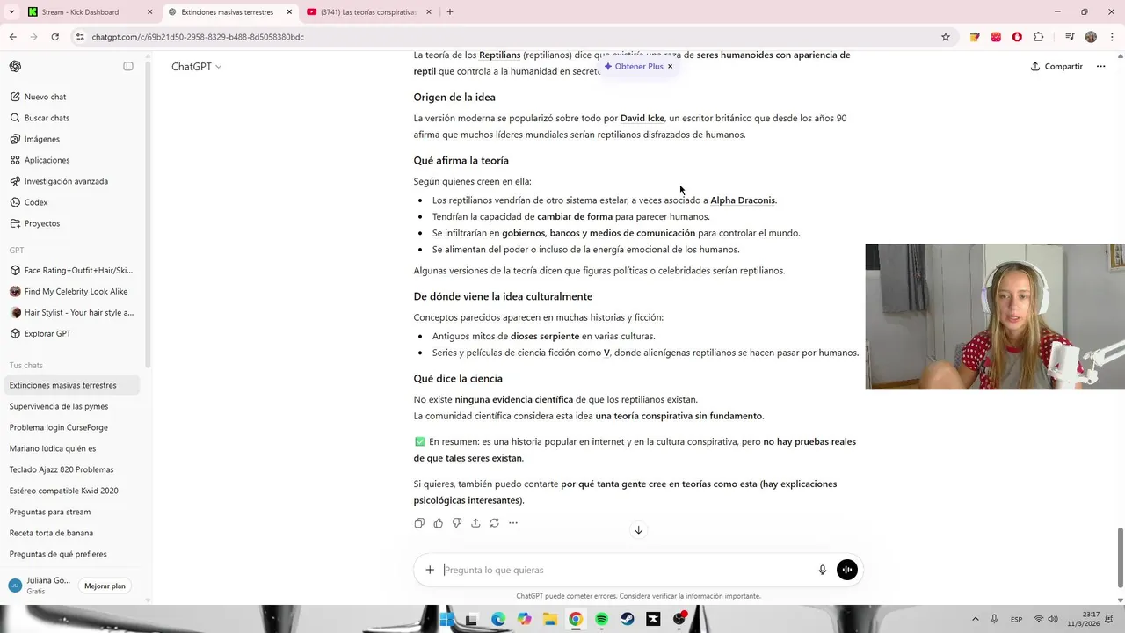Open Buscar chats

pos(72,118)
